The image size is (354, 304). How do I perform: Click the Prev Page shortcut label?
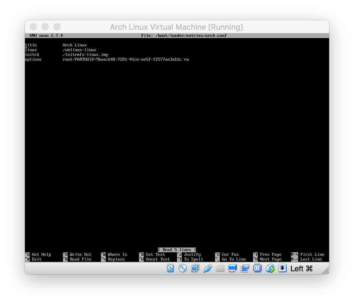coord(271,255)
